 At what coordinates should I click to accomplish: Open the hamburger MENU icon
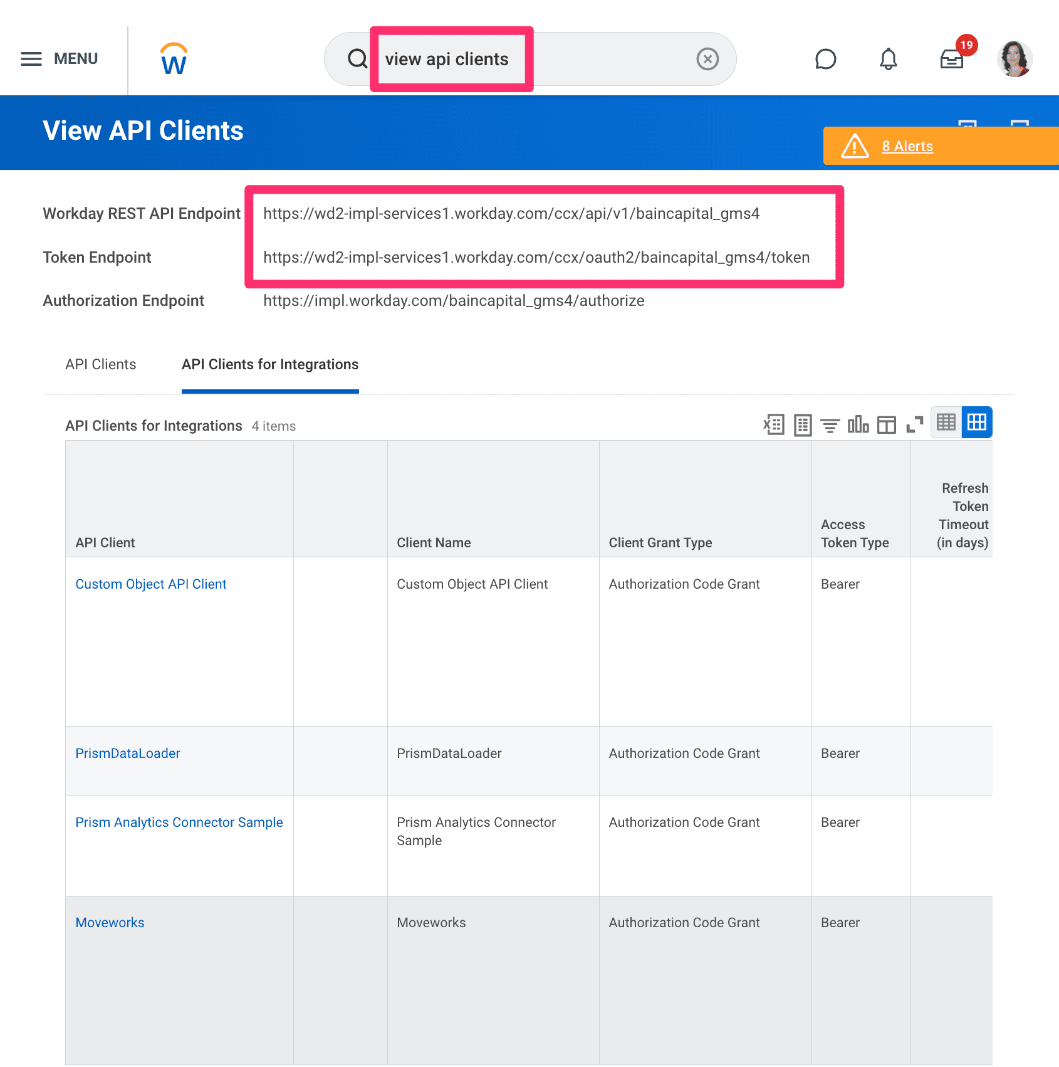31,59
